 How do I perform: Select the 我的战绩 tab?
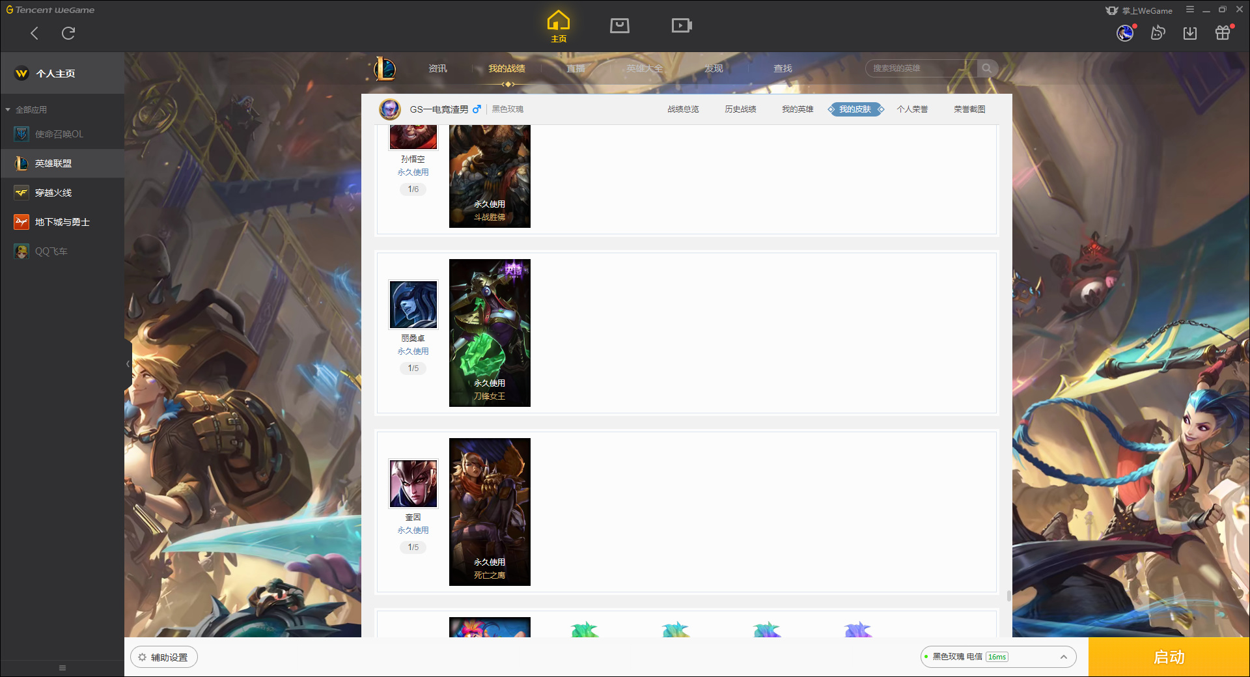507,68
